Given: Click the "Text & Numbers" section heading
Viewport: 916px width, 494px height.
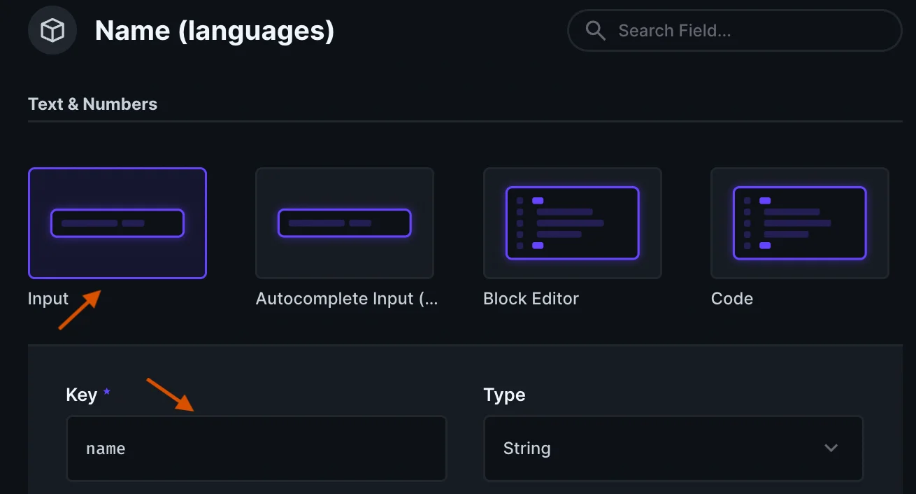Looking at the screenshot, I should (92, 104).
